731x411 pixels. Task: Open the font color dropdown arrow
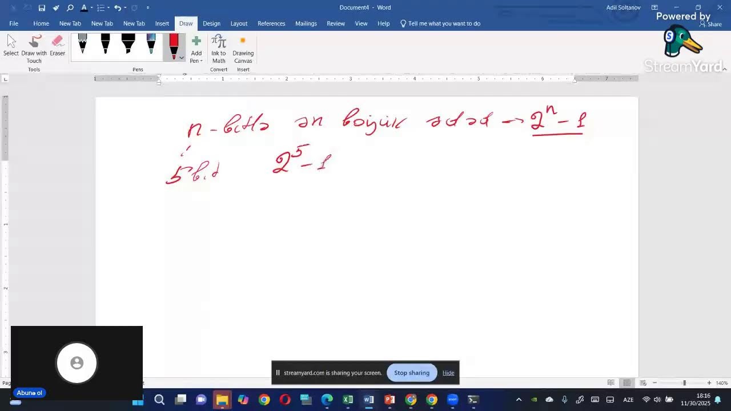click(x=91, y=8)
